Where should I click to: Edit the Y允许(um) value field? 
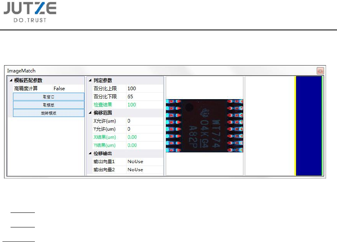[145, 129]
